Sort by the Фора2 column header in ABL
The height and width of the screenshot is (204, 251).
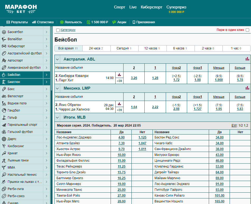[176, 68]
